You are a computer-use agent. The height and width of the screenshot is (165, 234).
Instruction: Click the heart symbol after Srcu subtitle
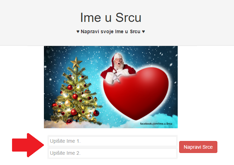pyautogui.click(x=143, y=31)
